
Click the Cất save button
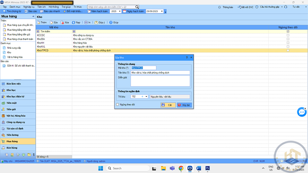pos(168,105)
